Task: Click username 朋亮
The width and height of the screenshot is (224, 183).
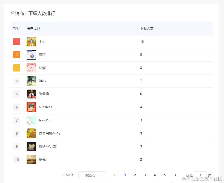Action: (42, 159)
